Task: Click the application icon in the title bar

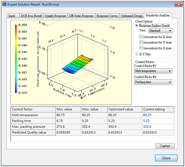Action: point(4,4)
